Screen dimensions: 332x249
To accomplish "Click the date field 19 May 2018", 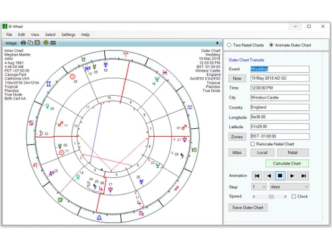I will [x=280, y=78].
